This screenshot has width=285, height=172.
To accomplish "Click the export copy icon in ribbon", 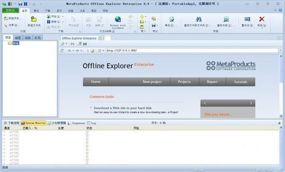I will tap(154, 18).
